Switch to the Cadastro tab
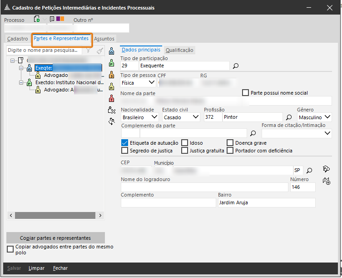Image resolution: width=342 pixels, height=278 pixels. click(17, 39)
